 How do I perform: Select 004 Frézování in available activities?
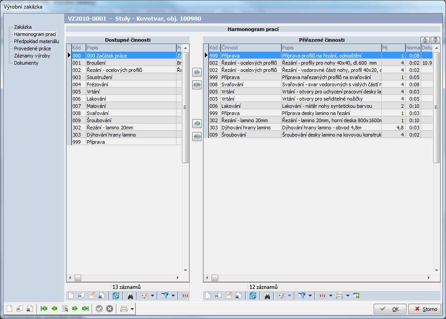(x=126, y=84)
